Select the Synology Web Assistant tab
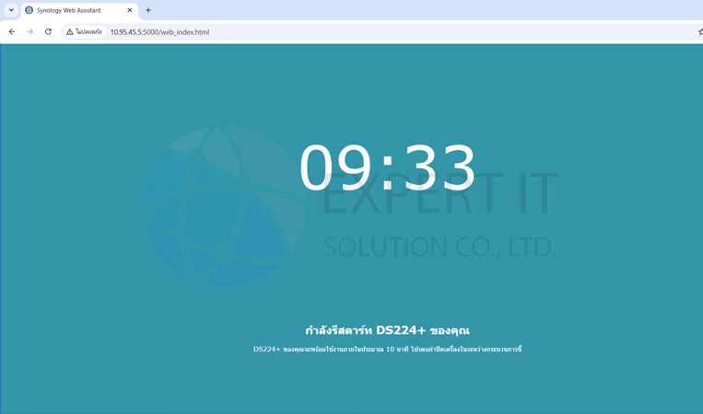Viewport: 703px width, 414px height. [x=79, y=10]
